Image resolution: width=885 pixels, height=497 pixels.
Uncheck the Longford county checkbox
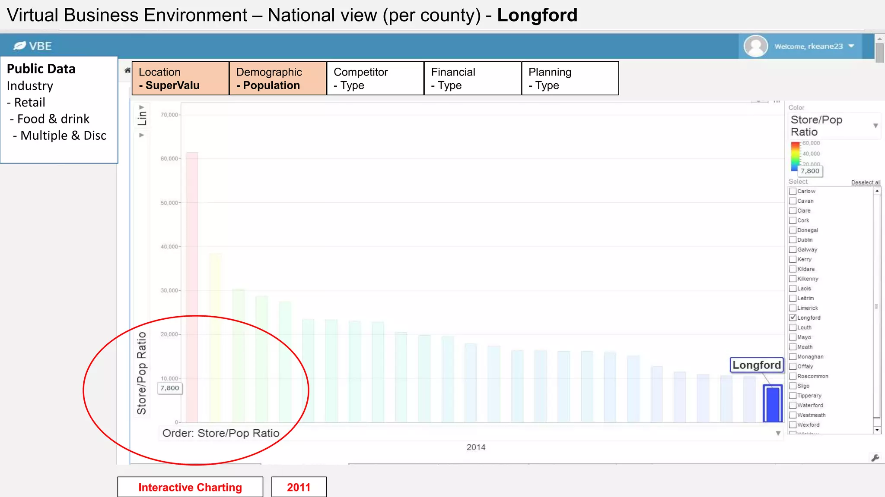click(x=793, y=318)
